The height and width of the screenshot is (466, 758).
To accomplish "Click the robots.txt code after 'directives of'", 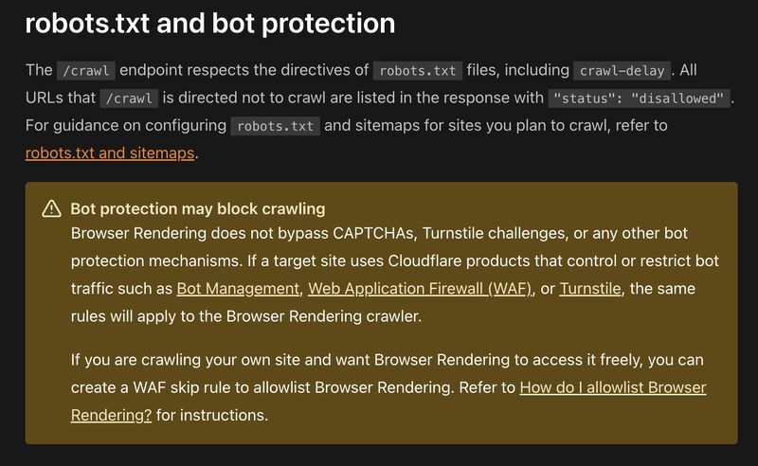I will 417,71.
